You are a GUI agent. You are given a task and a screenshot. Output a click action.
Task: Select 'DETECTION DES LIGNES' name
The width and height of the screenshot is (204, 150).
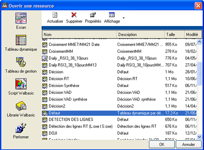71,120
